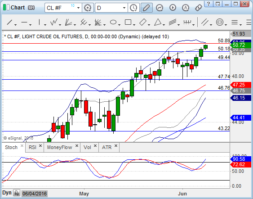Image resolution: width=253 pixels, height=199 pixels.
Task: Select the triangle drawing tool
Action: [x=158, y=23]
